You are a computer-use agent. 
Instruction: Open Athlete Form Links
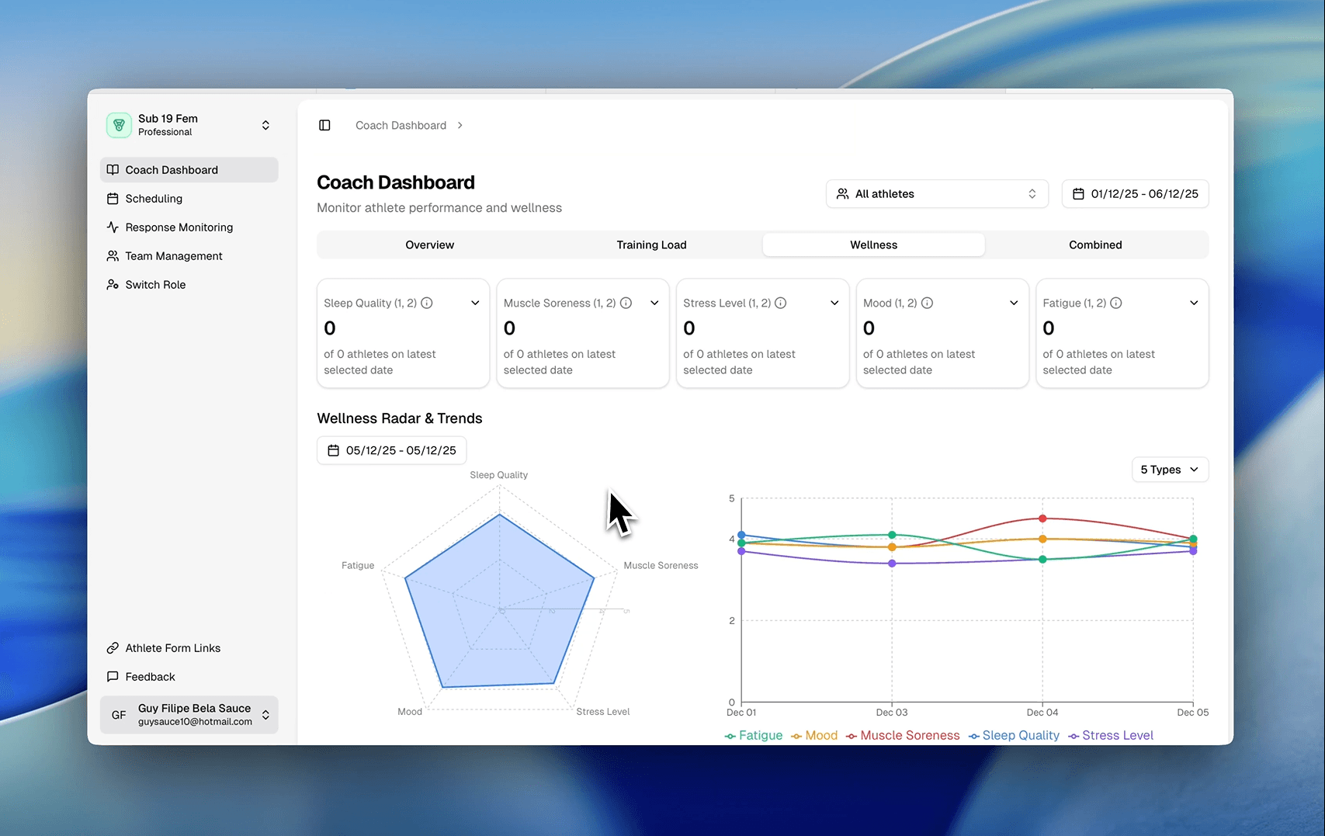coord(172,648)
